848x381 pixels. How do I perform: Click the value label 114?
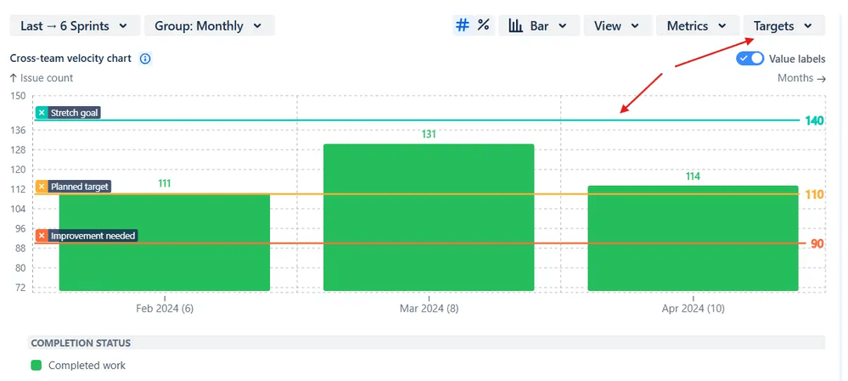693,176
